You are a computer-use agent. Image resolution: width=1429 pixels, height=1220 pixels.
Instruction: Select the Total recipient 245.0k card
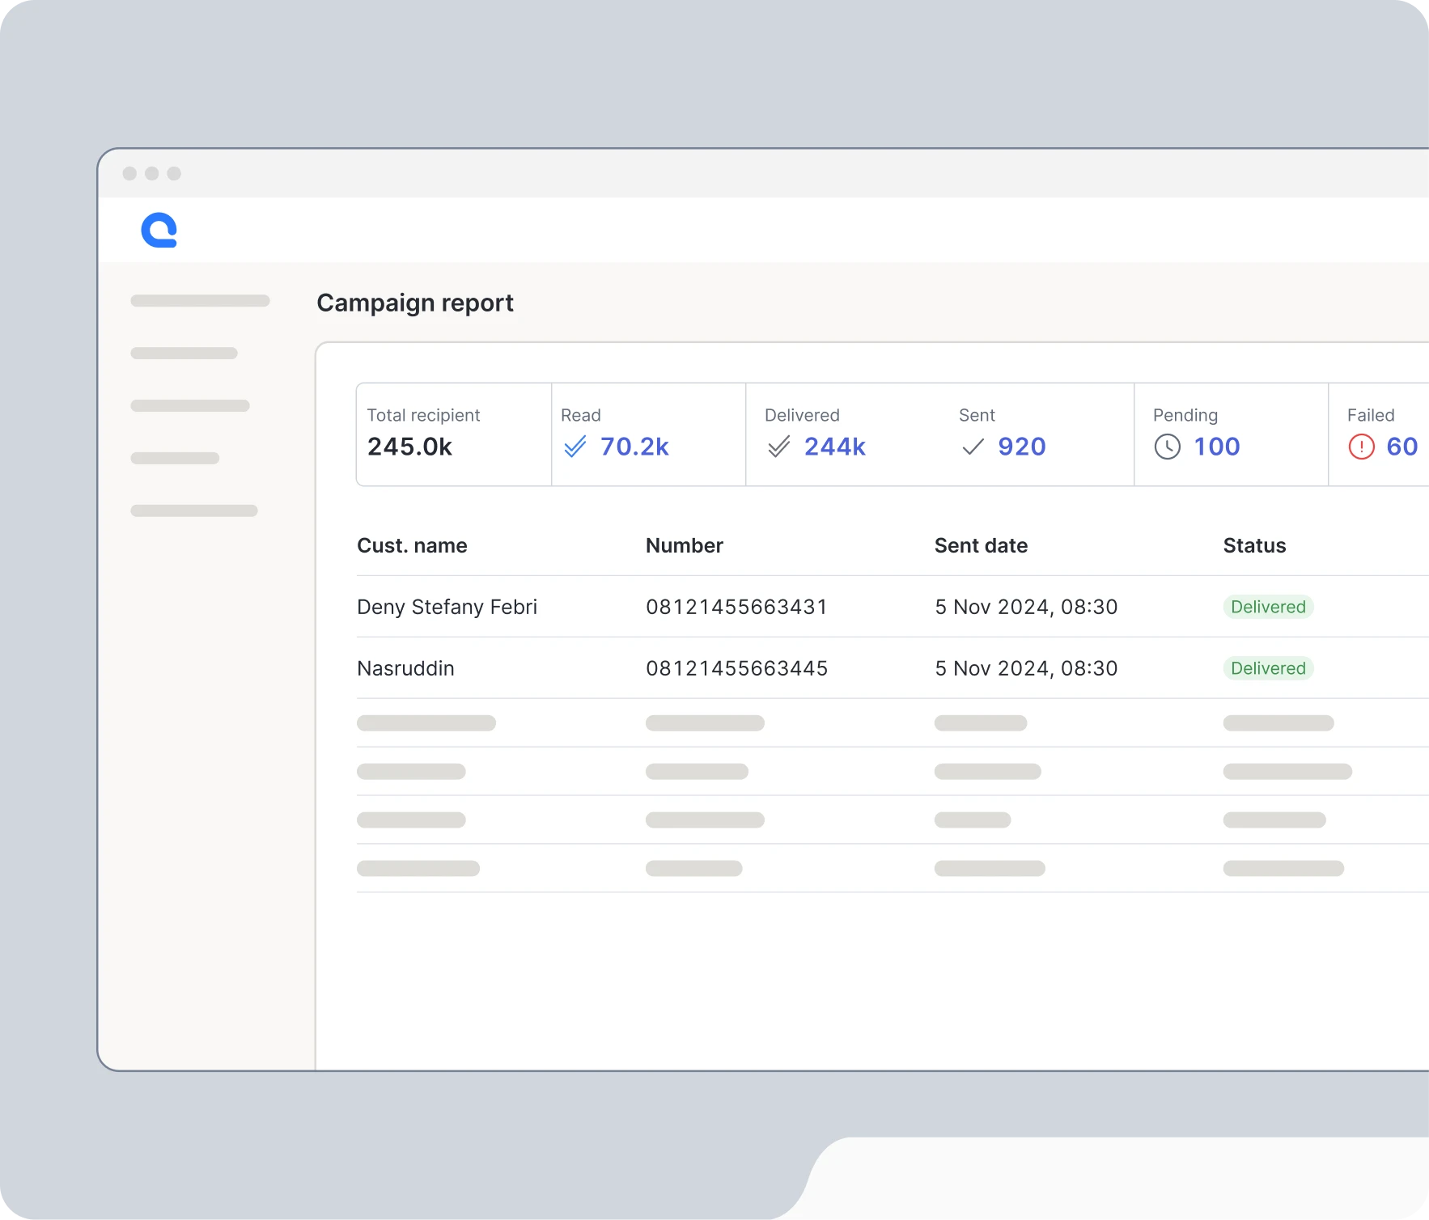454,434
